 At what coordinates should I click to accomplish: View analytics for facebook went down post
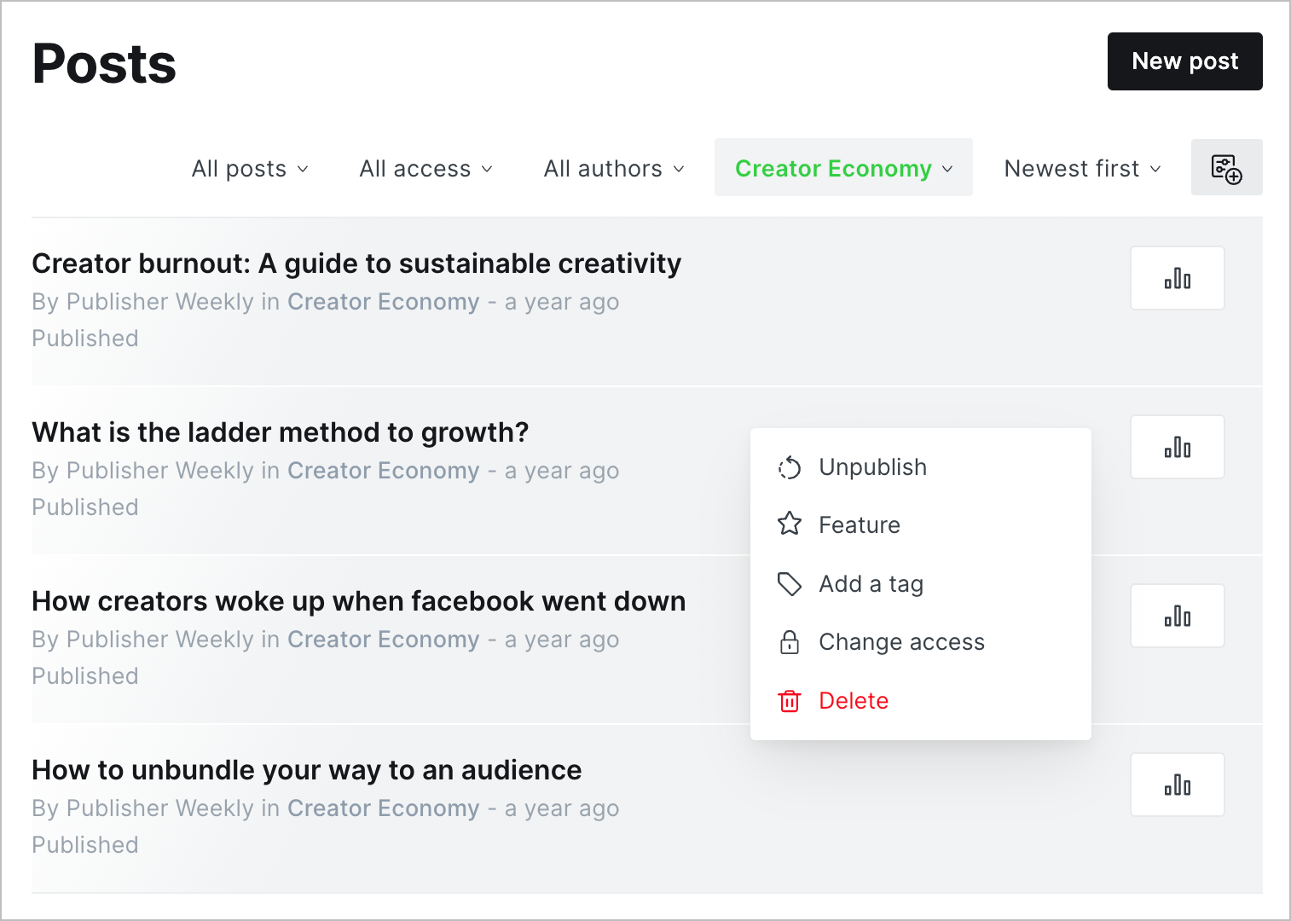pos(1177,616)
